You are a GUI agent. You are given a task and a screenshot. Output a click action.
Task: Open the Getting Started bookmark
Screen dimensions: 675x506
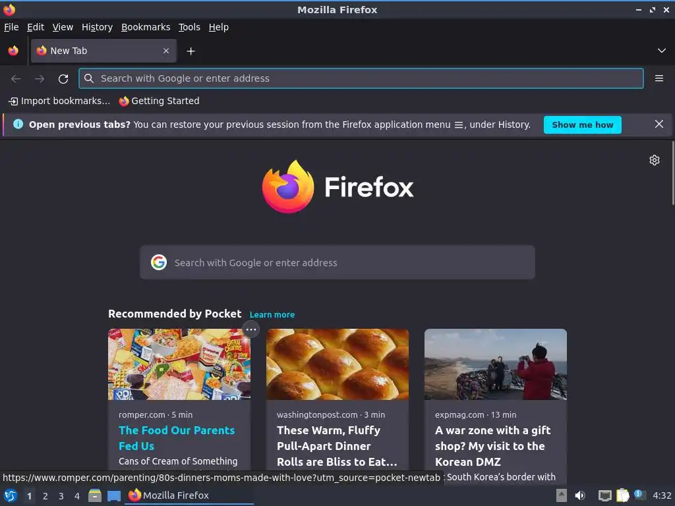(x=160, y=101)
